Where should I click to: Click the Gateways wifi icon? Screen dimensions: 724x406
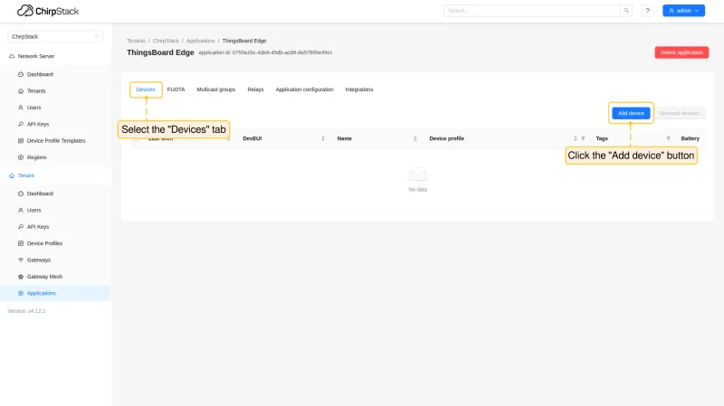(x=21, y=260)
